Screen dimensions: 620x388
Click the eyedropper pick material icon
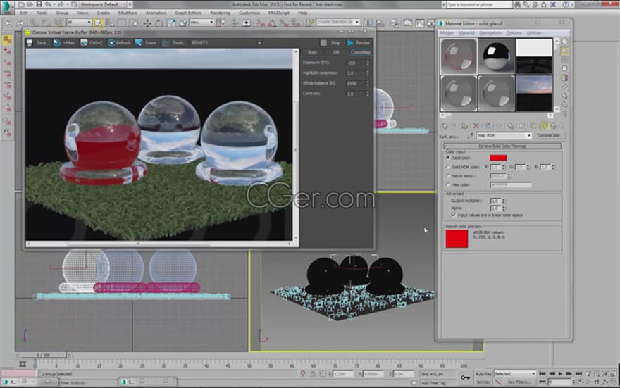tap(471, 135)
